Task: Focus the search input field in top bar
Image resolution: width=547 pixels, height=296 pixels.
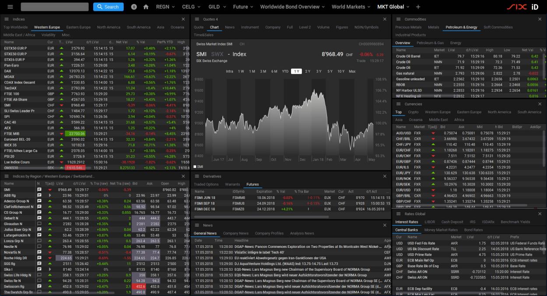Action: coord(55,7)
